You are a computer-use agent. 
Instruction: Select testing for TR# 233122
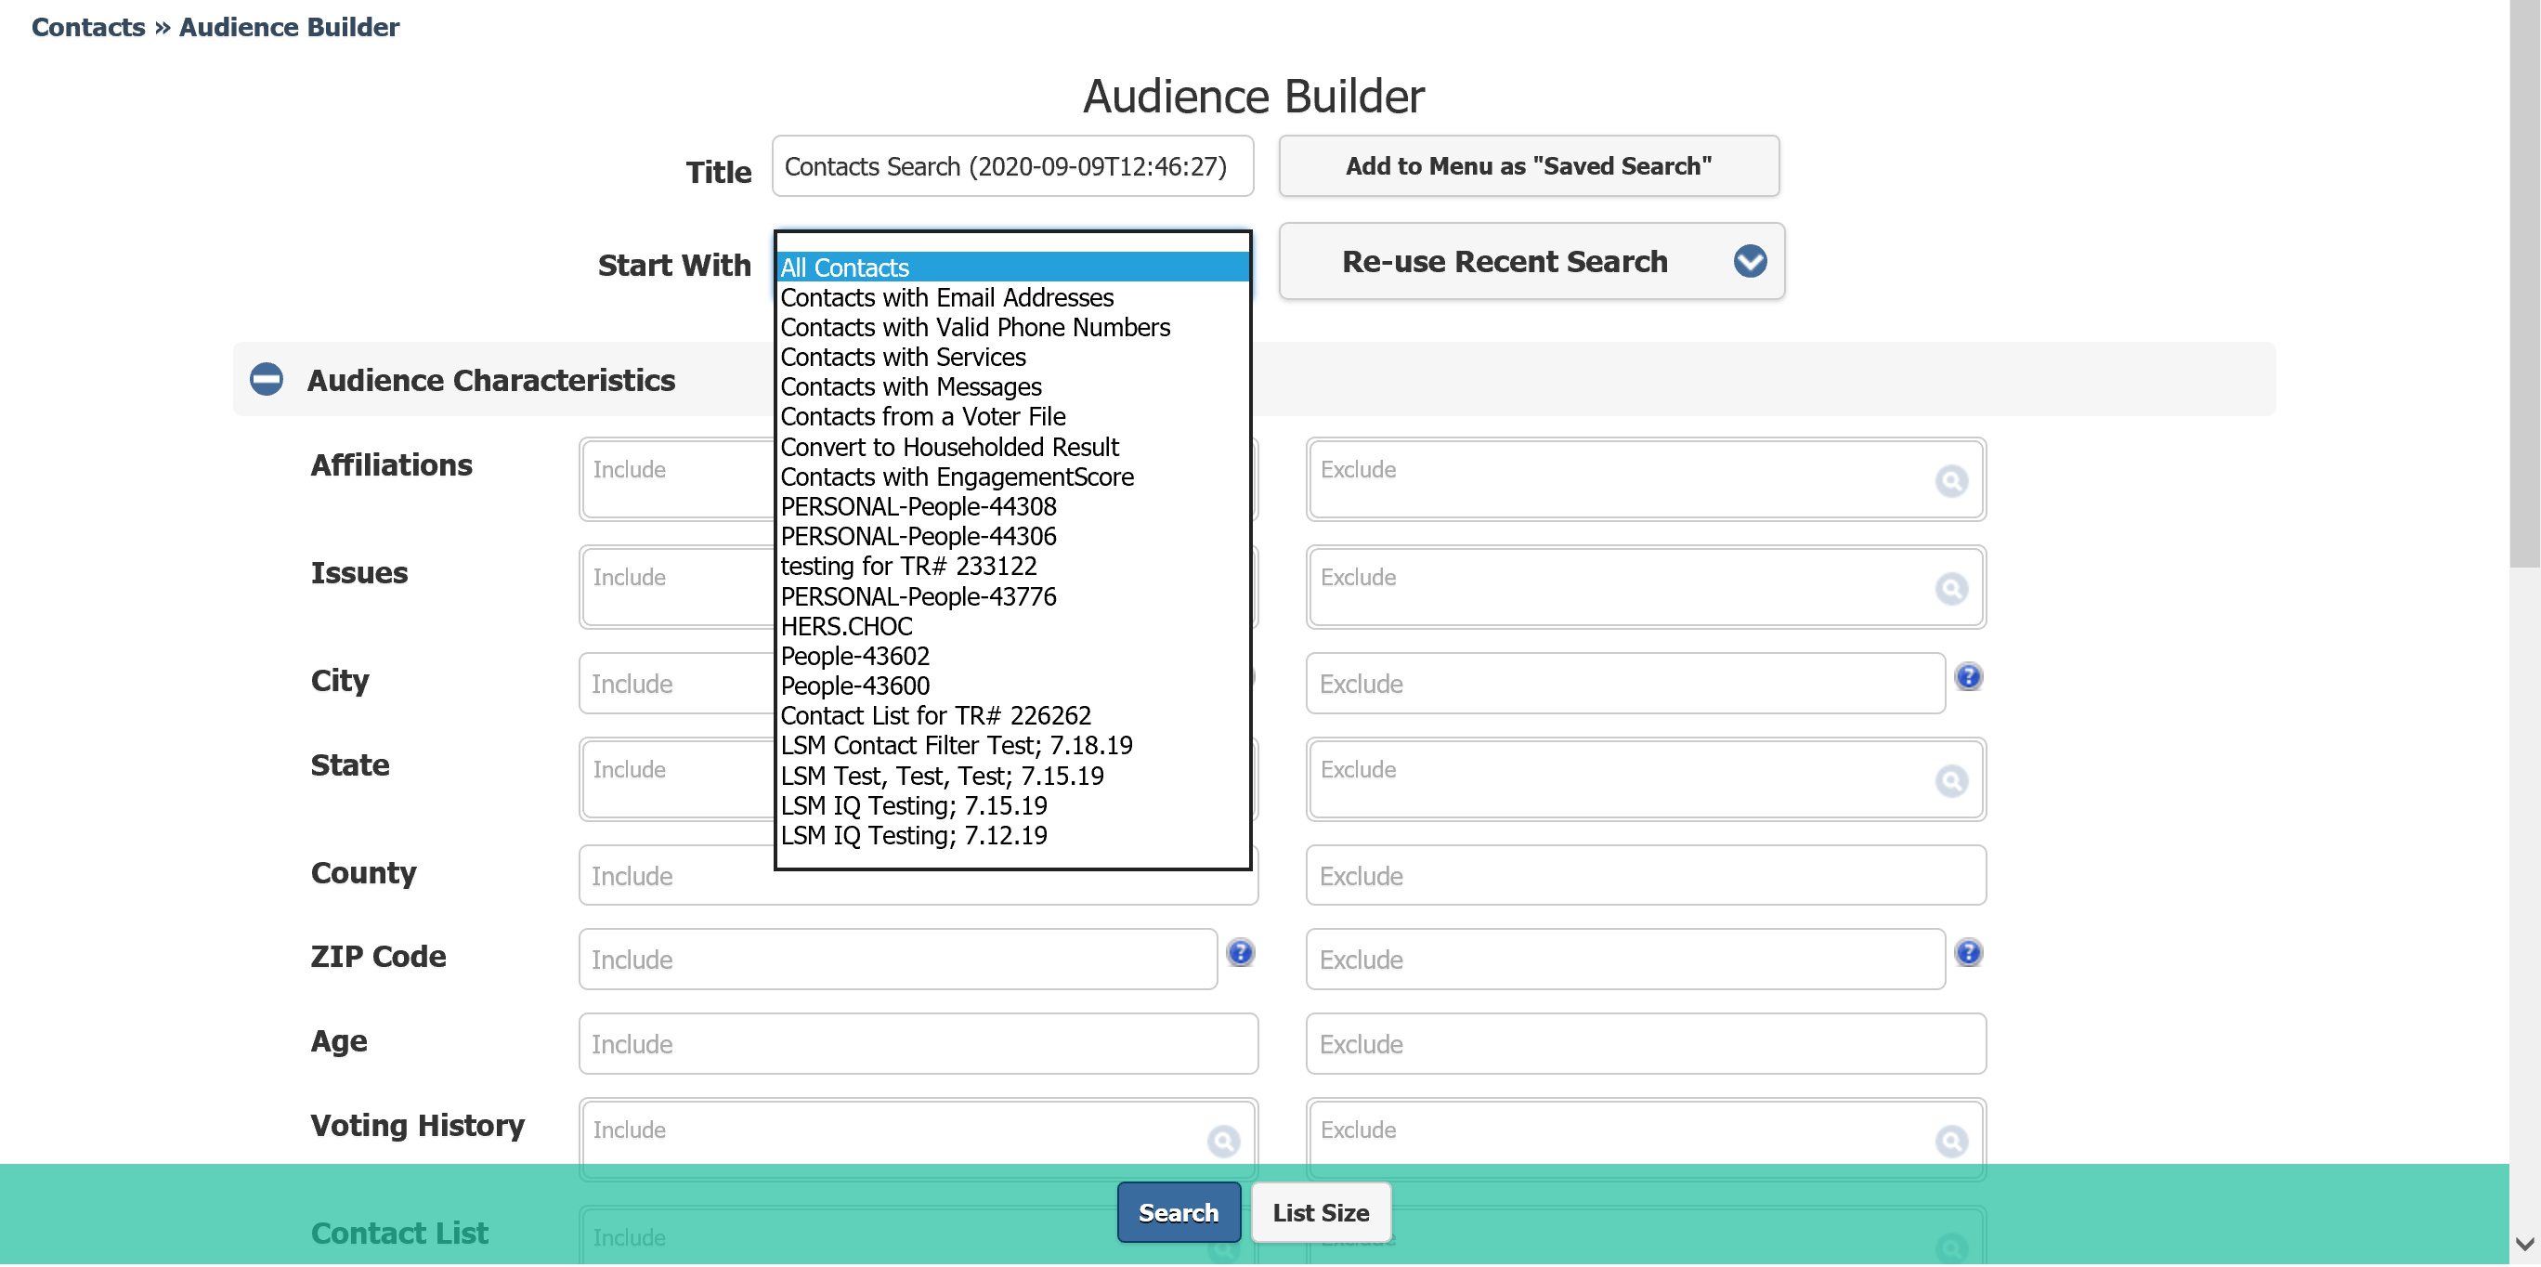[x=1013, y=567]
